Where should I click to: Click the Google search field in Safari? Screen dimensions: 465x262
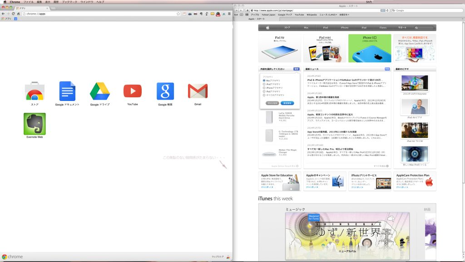(x=427, y=10)
